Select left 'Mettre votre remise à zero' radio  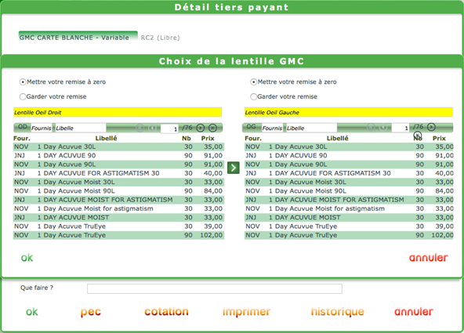click(x=23, y=82)
